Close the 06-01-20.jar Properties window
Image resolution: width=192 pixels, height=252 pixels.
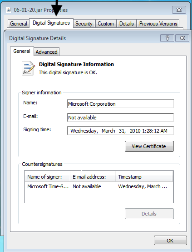tap(179, 10)
